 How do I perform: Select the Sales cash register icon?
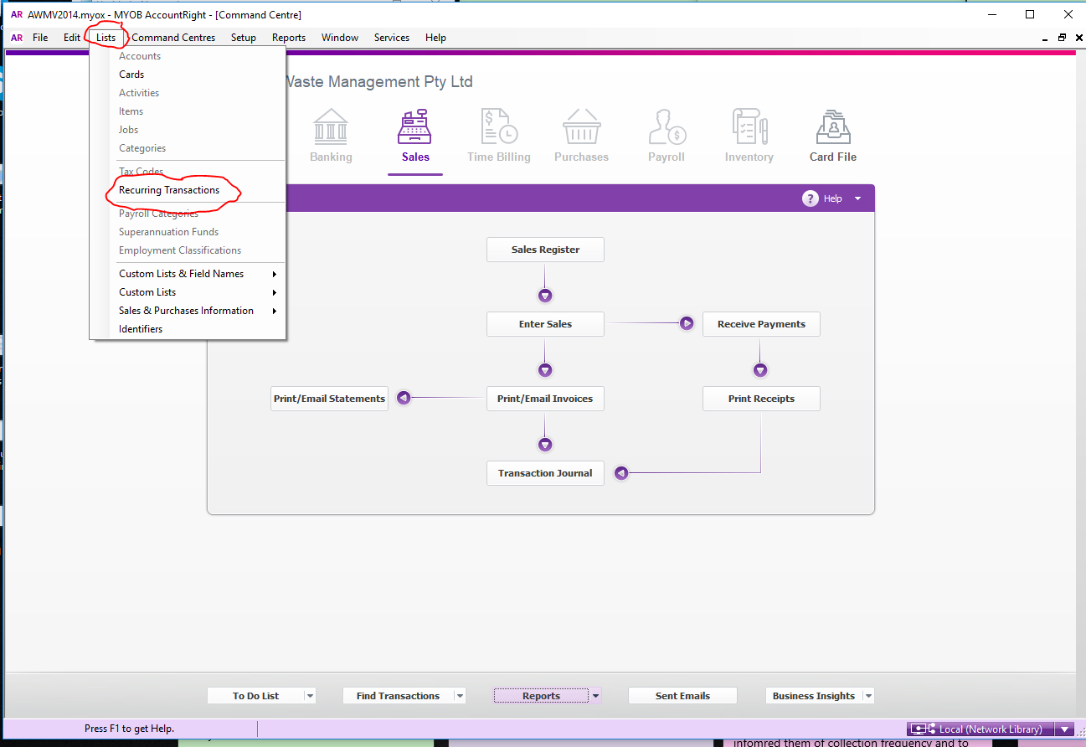pos(414,126)
